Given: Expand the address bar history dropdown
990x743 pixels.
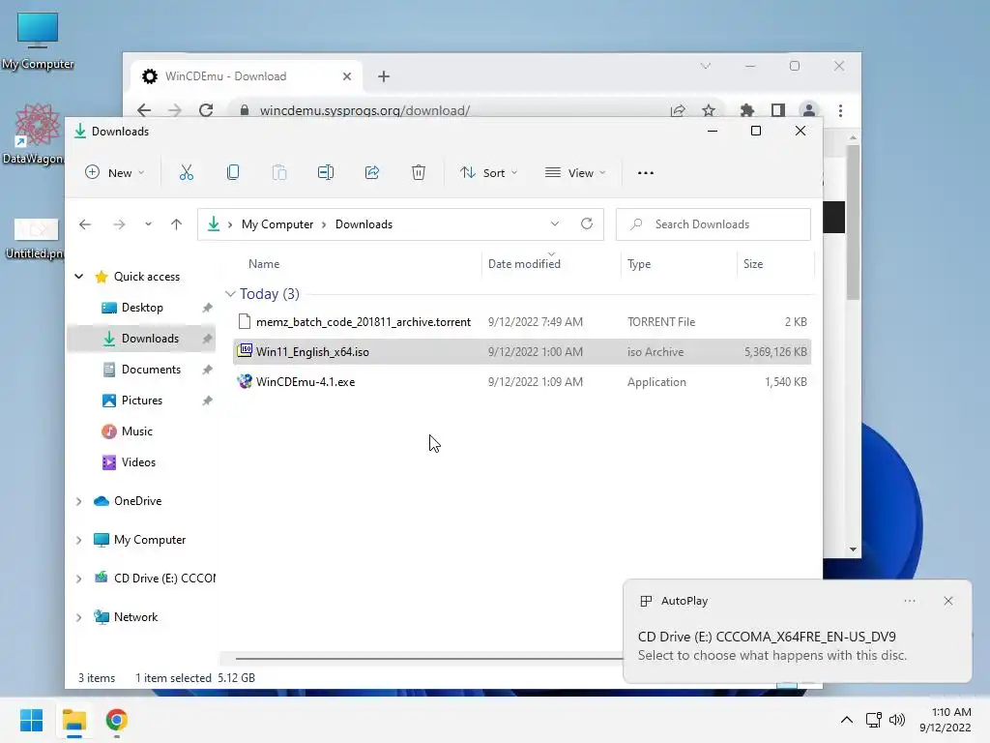Looking at the screenshot, I should click(554, 223).
